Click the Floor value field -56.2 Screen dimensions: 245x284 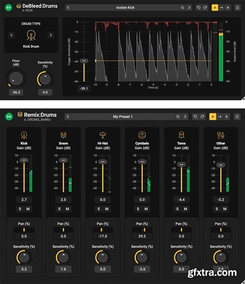(16, 92)
